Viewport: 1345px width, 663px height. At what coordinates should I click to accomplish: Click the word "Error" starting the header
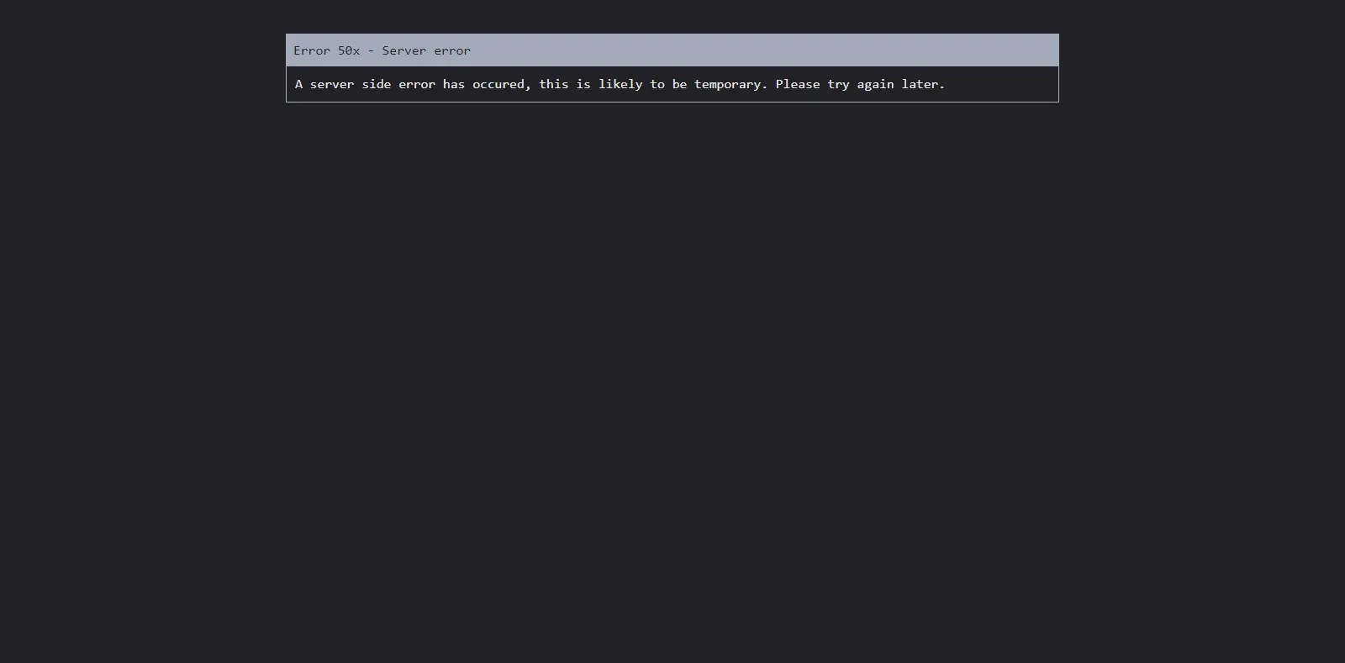click(x=312, y=50)
